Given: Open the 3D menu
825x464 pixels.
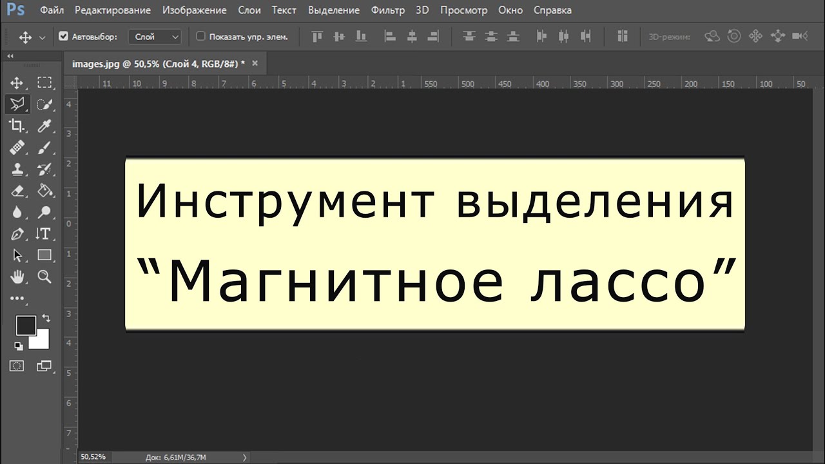Looking at the screenshot, I should click(x=422, y=10).
